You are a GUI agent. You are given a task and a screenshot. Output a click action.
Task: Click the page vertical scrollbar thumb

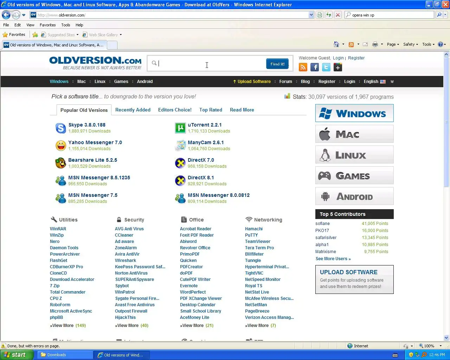(446, 122)
